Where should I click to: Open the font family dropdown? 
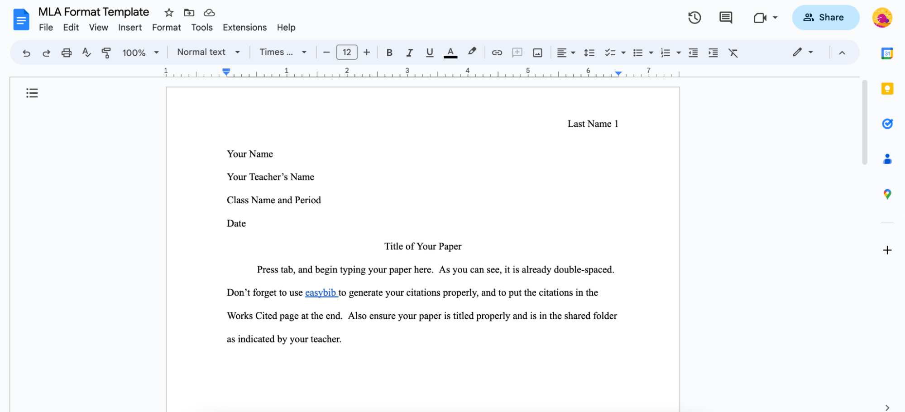[x=281, y=52]
